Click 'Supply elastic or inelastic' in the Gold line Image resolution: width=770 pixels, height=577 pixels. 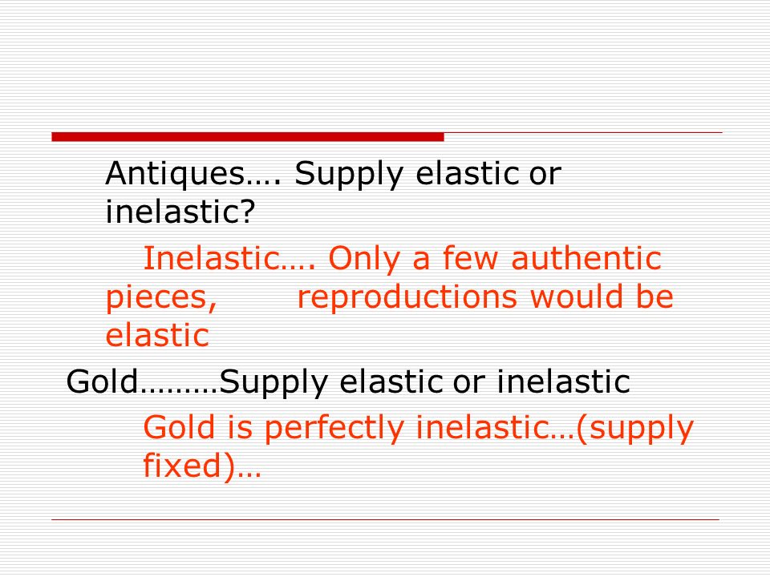pos(424,382)
